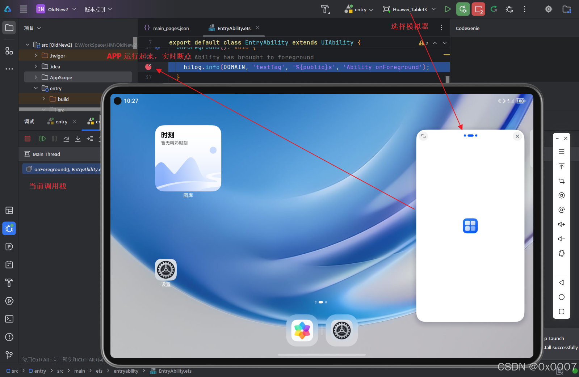Open the Git version control sidebar icon
The height and width of the screenshot is (377, 579).
click(x=9, y=355)
